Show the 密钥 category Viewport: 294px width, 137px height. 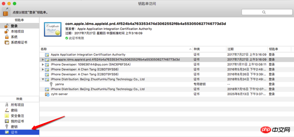(x=20, y=127)
